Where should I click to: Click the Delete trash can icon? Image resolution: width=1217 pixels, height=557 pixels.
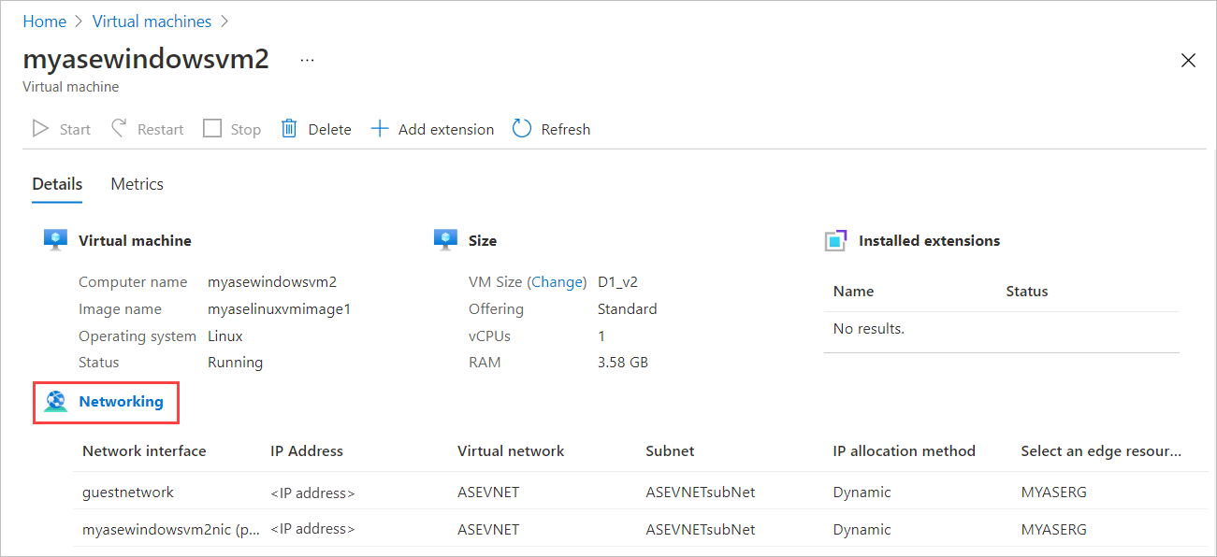289,129
